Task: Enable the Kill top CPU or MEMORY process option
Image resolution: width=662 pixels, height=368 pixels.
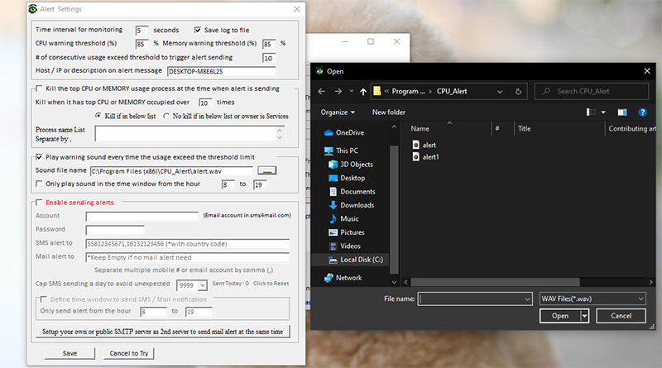Action: [40, 88]
